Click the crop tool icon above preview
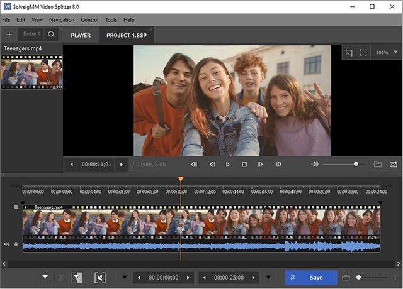This screenshot has width=403, height=289. pyautogui.click(x=349, y=53)
